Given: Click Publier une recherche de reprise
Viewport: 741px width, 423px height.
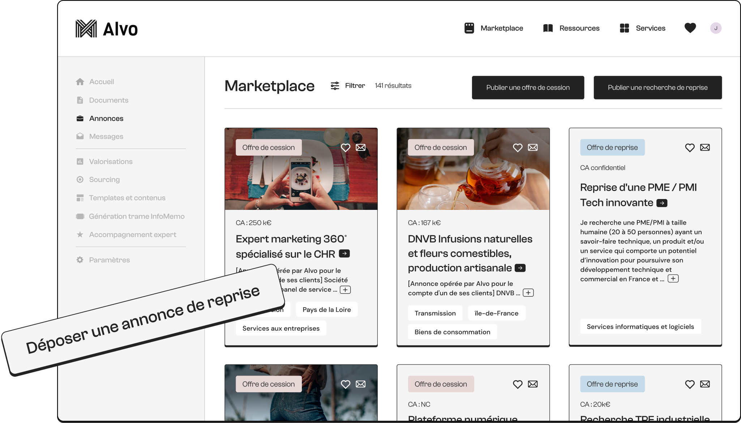Looking at the screenshot, I should click(658, 88).
